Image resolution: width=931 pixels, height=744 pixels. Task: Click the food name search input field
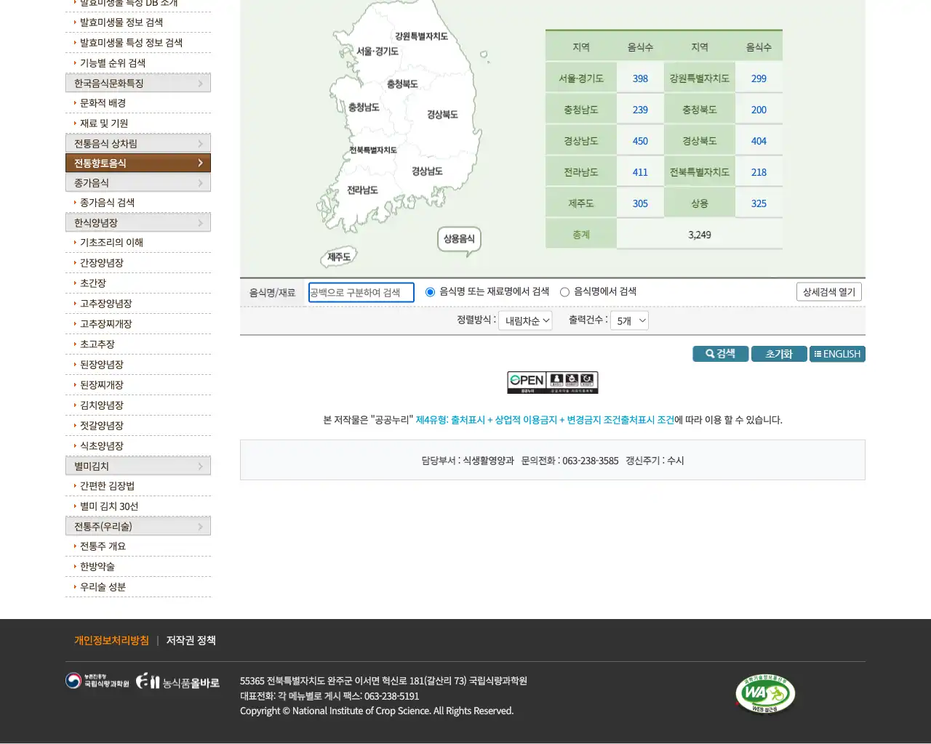tap(361, 292)
